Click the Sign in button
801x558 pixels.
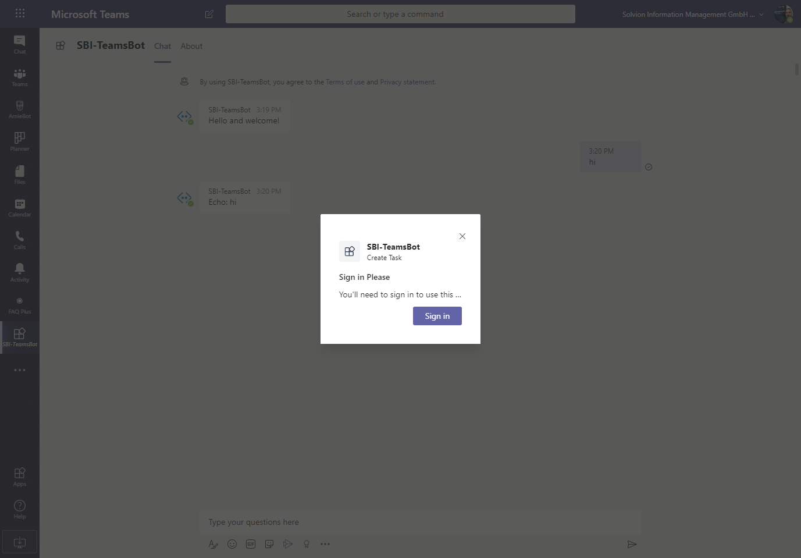(437, 316)
